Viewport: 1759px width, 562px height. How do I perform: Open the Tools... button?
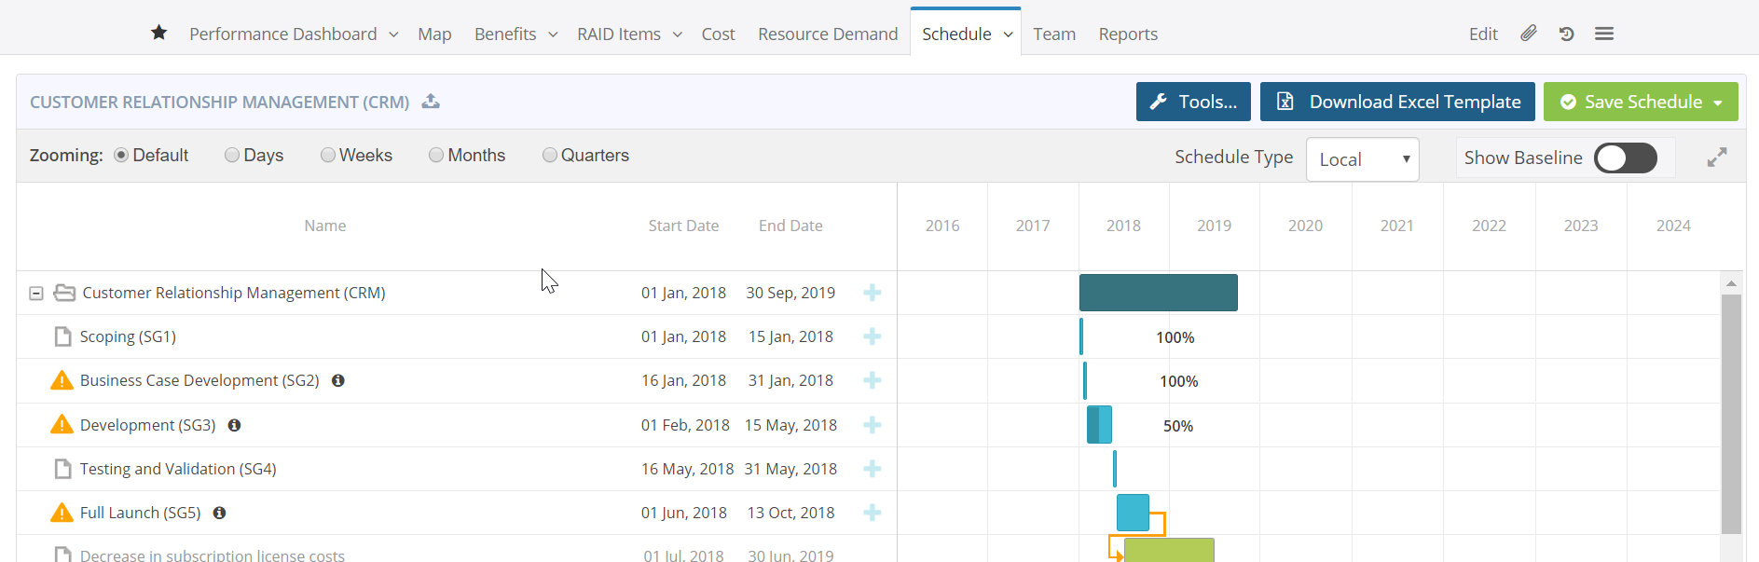(x=1192, y=102)
